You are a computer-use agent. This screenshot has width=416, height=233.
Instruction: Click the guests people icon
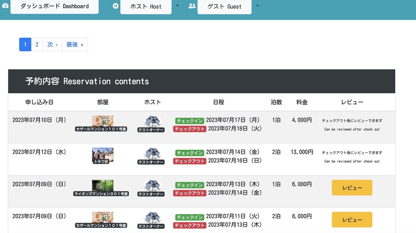(192, 6)
